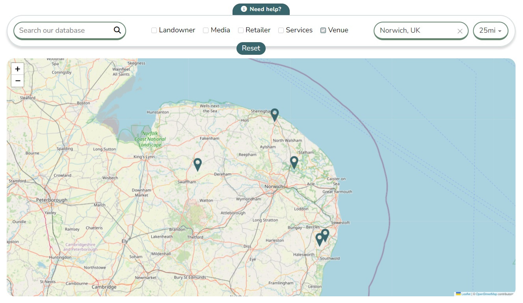Click the Norfolk Coast National Landscape label

coord(150,139)
